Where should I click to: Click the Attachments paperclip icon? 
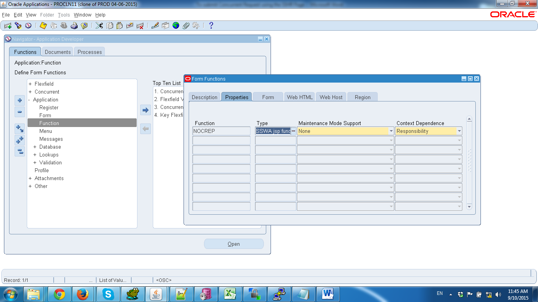click(x=186, y=26)
